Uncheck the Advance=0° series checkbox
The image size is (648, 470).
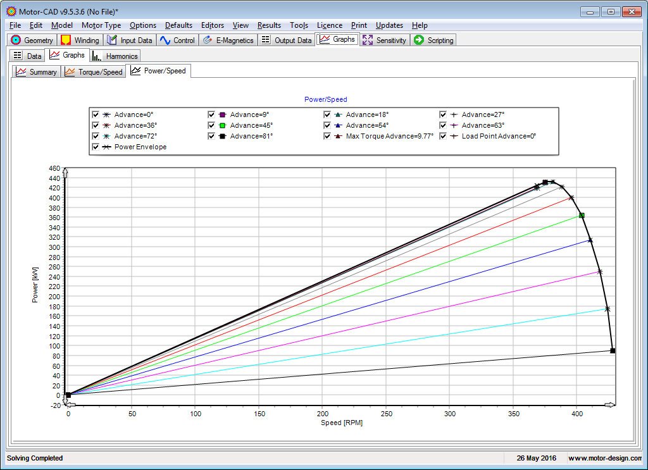pos(96,114)
